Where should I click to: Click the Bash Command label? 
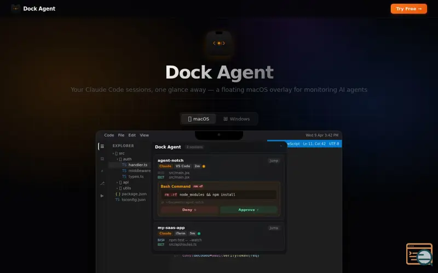[175, 186]
